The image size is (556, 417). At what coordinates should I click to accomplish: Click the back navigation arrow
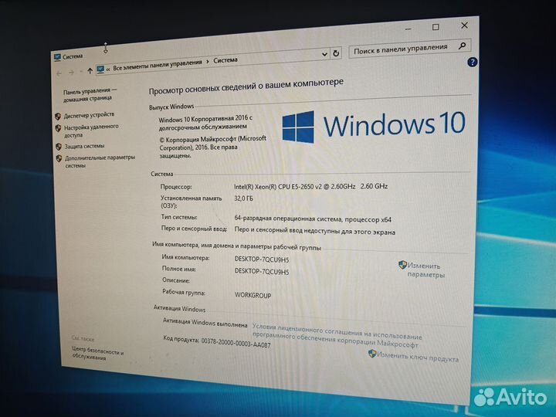(x=59, y=73)
